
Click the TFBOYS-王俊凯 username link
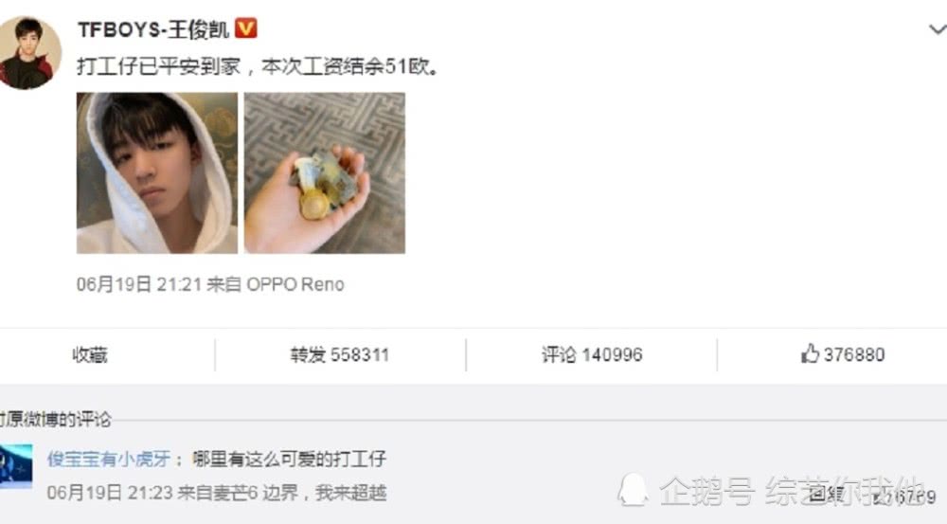[153, 28]
